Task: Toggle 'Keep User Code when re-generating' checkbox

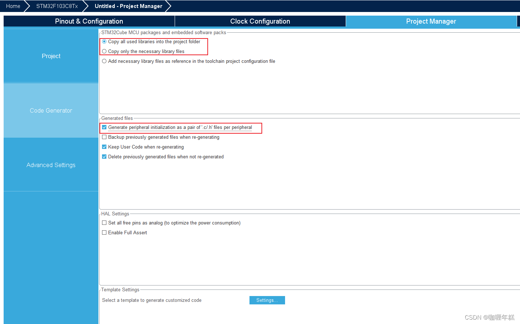Action: tap(104, 147)
